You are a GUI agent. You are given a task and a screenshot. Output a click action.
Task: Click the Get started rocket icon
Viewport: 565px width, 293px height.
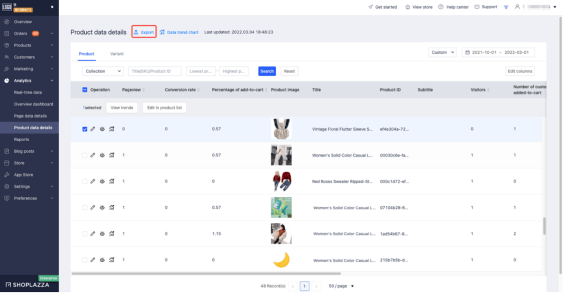pyautogui.click(x=371, y=7)
